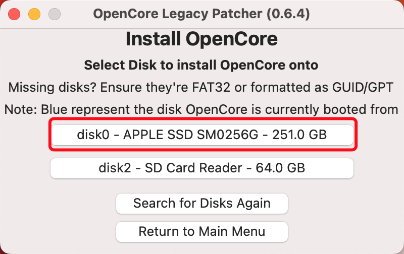Click the Install OpenCore heading
Screen dimensions: 404x254
point(201,40)
